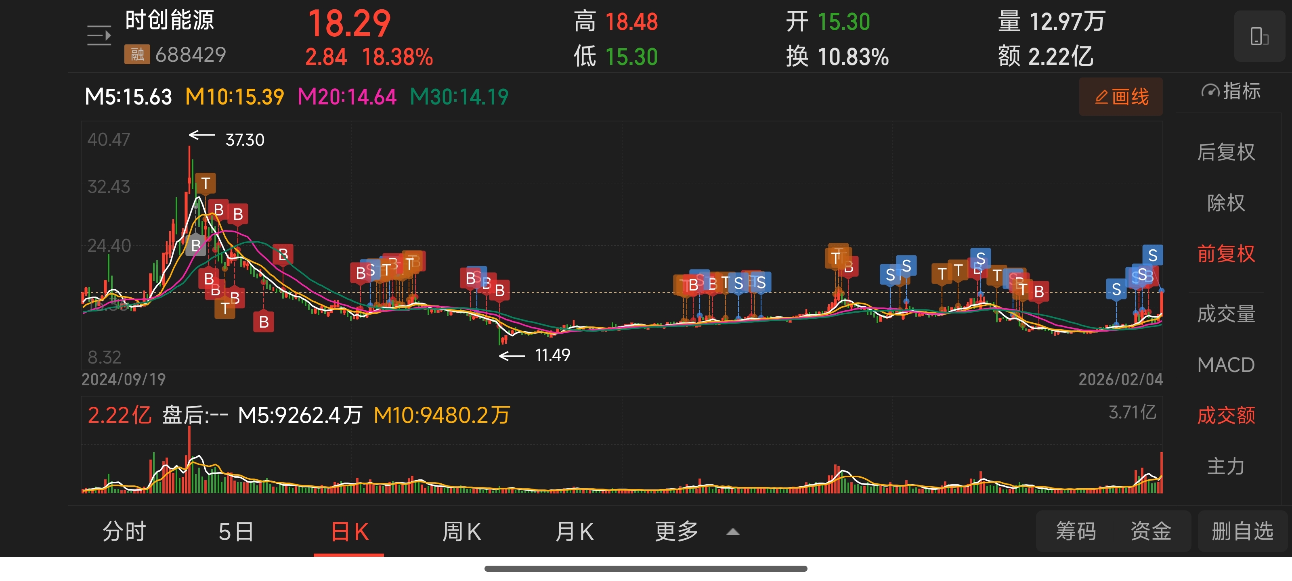This screenshot has height=581, width=1292.
Task: Switch sub-chart to MACD indicator
Action: (1225, 364)
